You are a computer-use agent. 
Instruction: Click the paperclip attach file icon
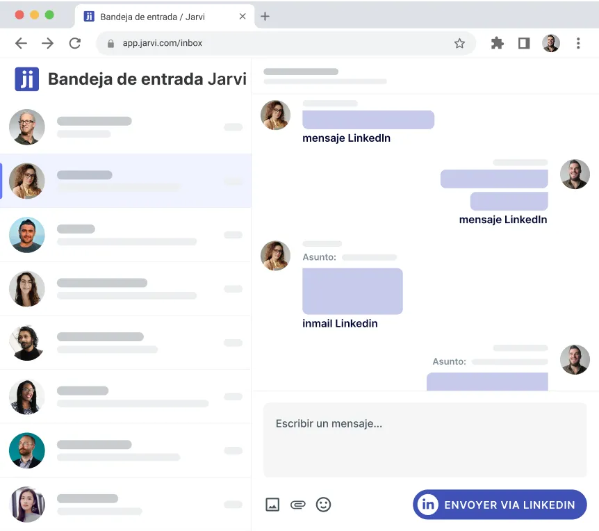pyautogui.click(x=297, y=505)
